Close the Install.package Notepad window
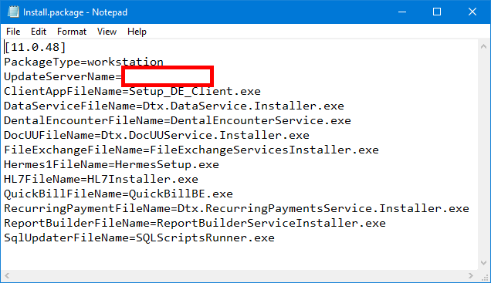 [472, 12]
